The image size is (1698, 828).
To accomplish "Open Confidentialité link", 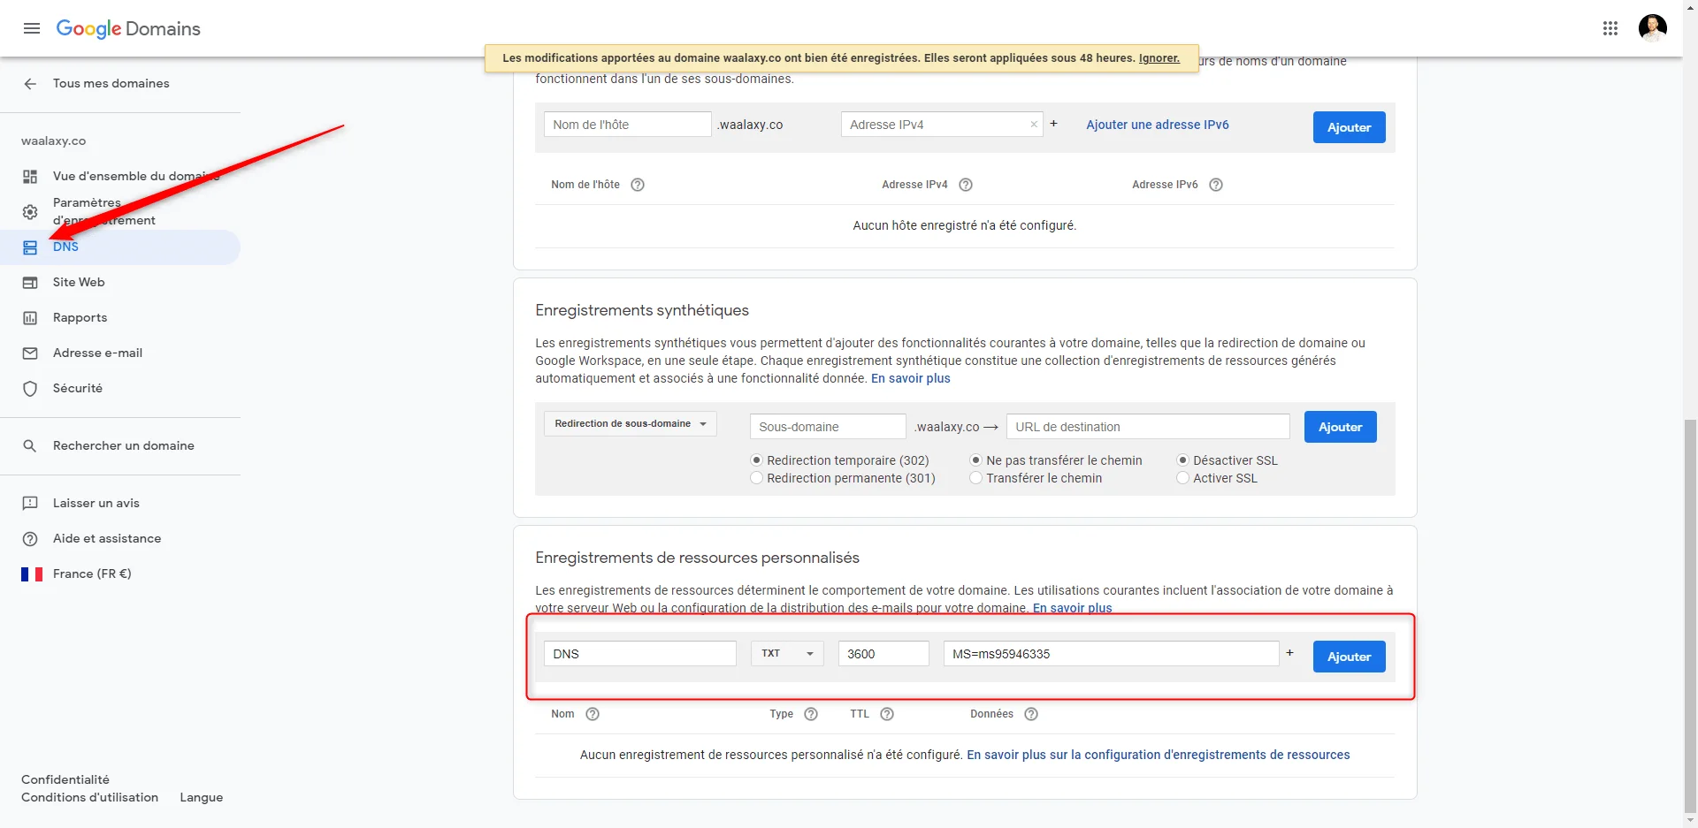I will (65, 780).
